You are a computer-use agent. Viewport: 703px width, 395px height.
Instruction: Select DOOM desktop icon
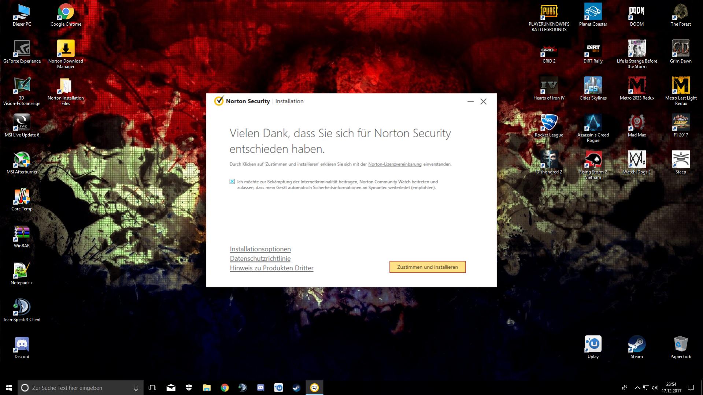point(637,15)
